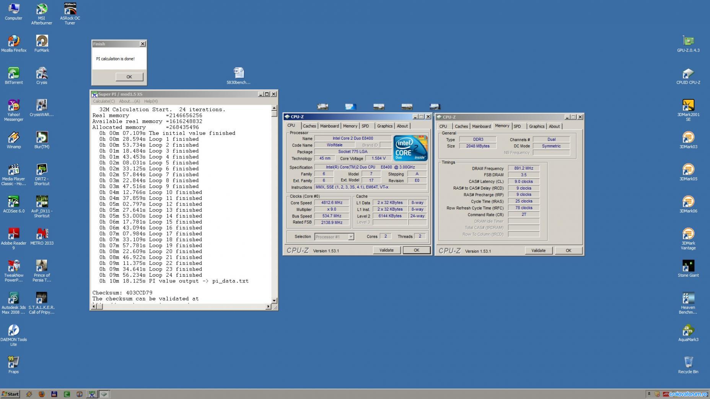The width and height of the screenshot is (710, 399).
Task: Click Firefox icon in quick launch bar
Action: point(42,394)
